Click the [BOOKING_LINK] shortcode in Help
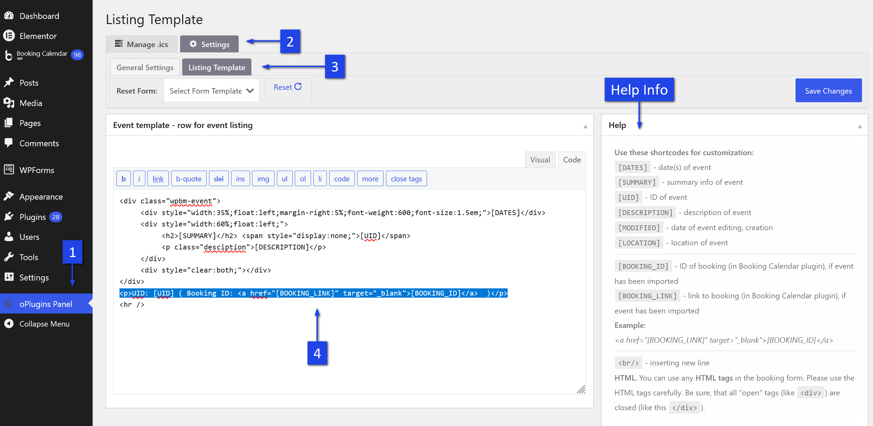The height and width of the screenshot is (426, 873). 647,296
